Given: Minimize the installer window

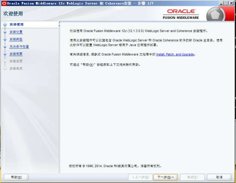Looking at the screenshot, I should click(221, 3).
